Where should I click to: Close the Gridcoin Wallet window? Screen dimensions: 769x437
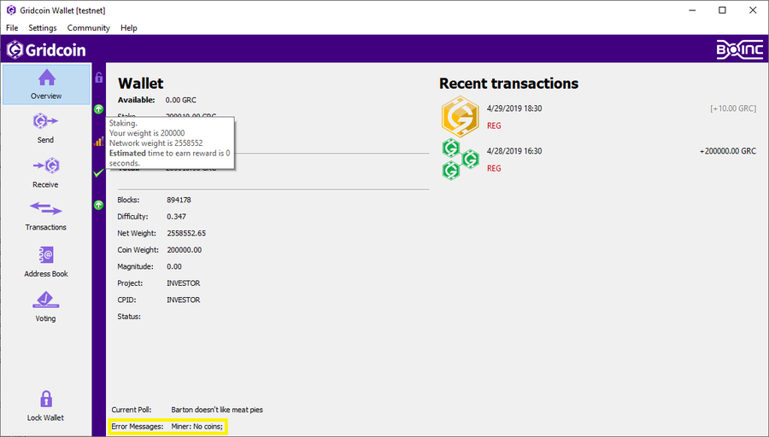753,10
